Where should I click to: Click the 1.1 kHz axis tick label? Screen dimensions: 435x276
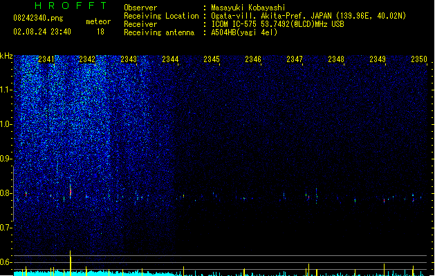pos(6,90)
